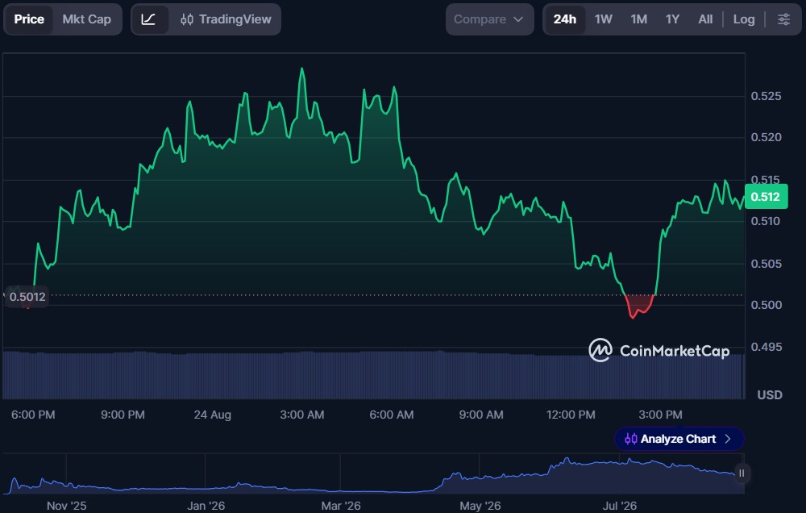The height and width of the screenshot is (513, 806).
Task: Click Jan '26 on the overview timeline
Action: click(x=206, y=505)
